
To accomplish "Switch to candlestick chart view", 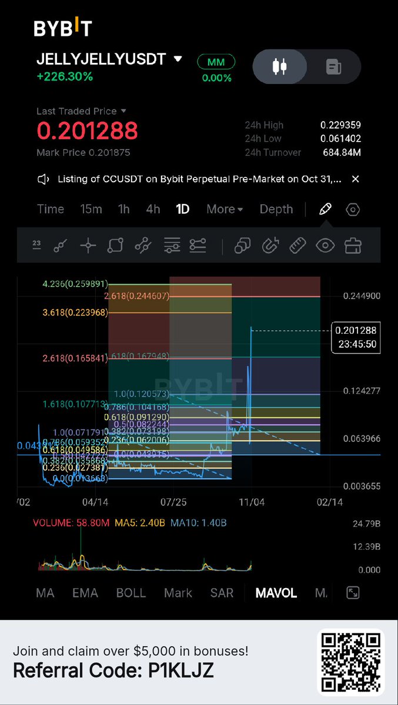I will (280, 67).
